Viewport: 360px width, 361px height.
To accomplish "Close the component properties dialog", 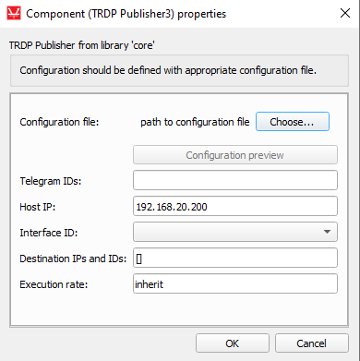I will pos(345,13).
